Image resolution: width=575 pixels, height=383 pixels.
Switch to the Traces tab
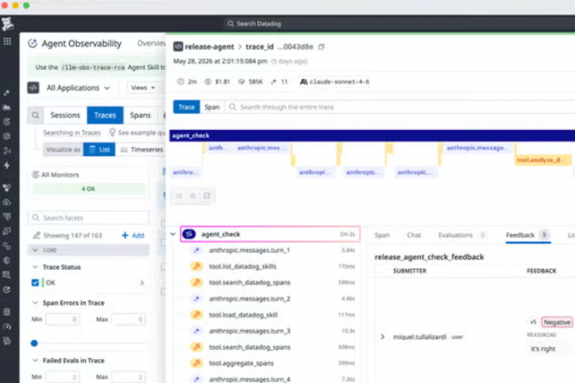(105, 116)
